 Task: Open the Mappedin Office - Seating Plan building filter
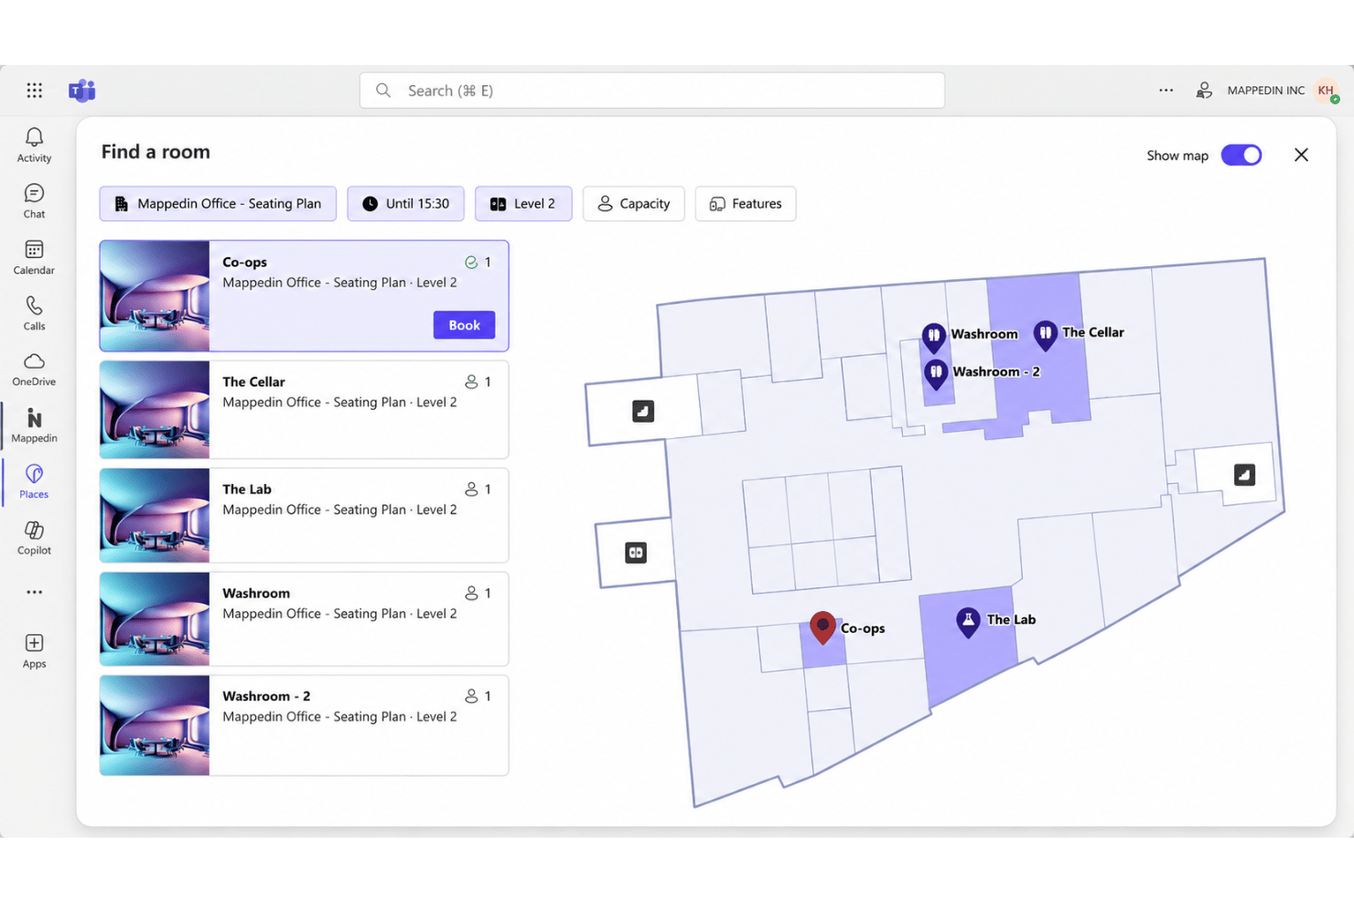click(218, 203)
